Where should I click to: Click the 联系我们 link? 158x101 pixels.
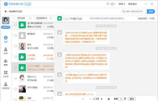point(133,4)
